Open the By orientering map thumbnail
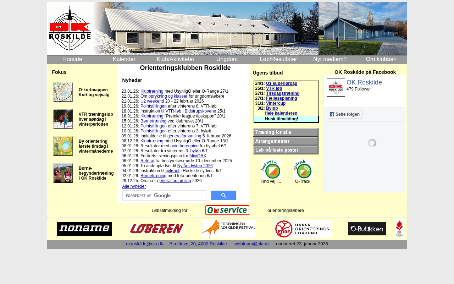Image resolution: width=454 pixels, height=284 pixels. 63,146
